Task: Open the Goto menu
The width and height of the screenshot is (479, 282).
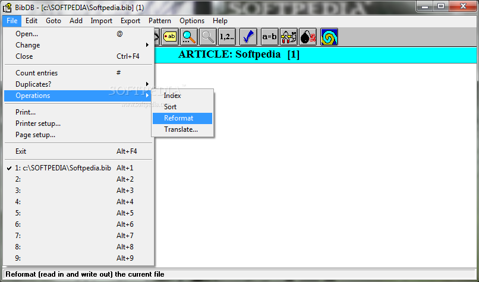Action: point(53,21)
